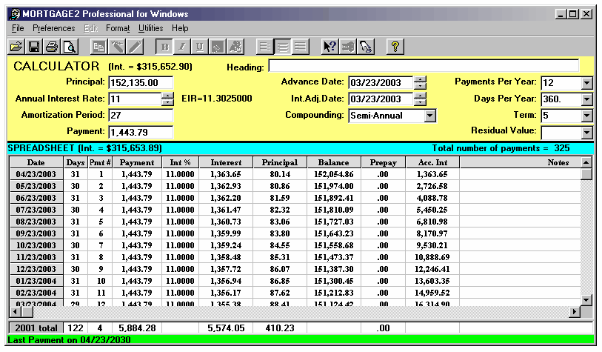
Task: Click the yellow question mark help icon
Action: [396, 47]
